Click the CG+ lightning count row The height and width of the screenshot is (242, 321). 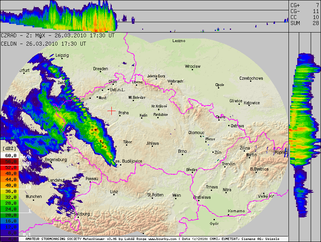[305, 6]
